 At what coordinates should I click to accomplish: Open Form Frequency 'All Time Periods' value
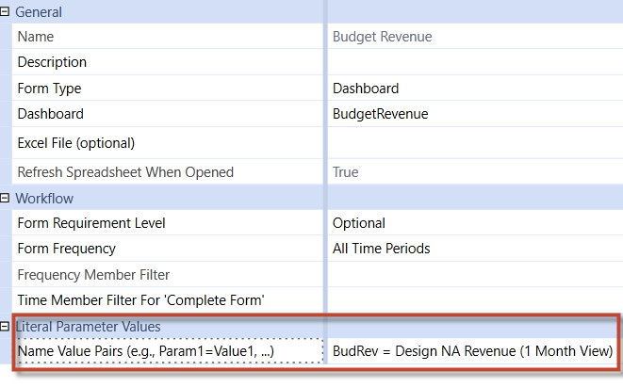471,249
